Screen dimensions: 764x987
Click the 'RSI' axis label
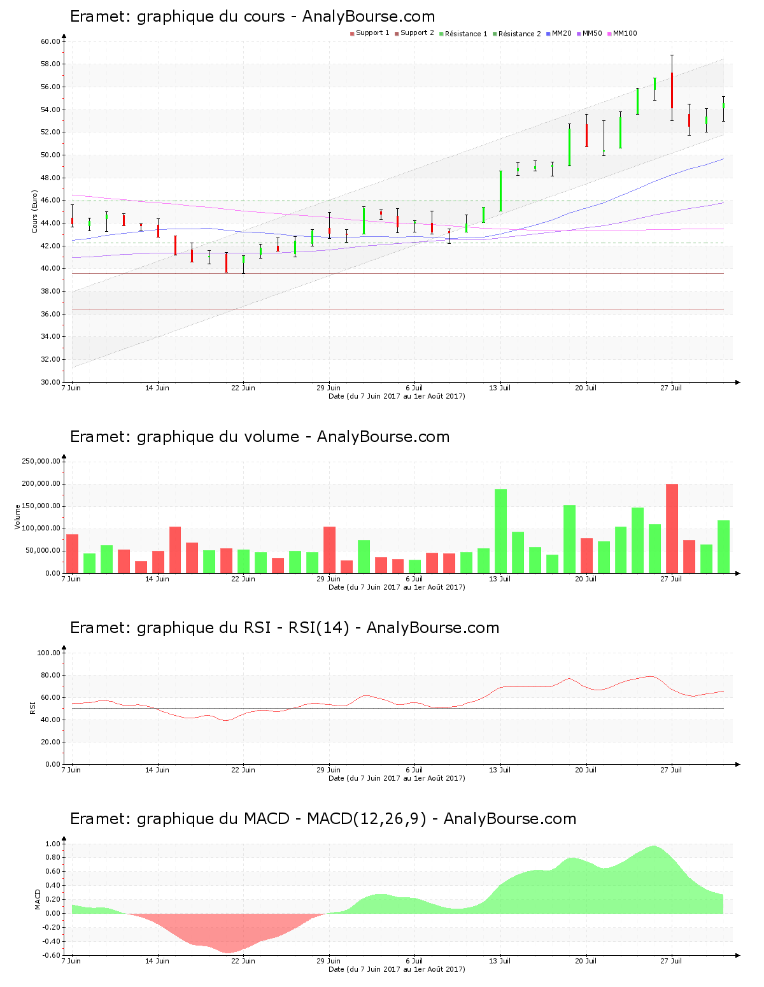32,707
